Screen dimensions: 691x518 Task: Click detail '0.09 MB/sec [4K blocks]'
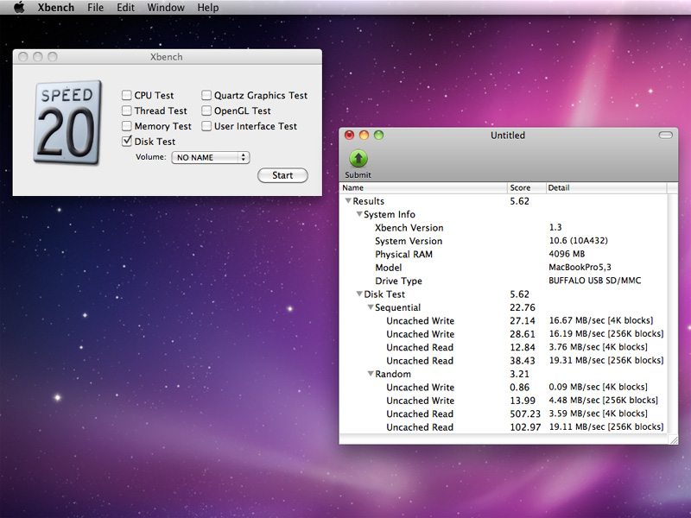click(x=598, y=387)
